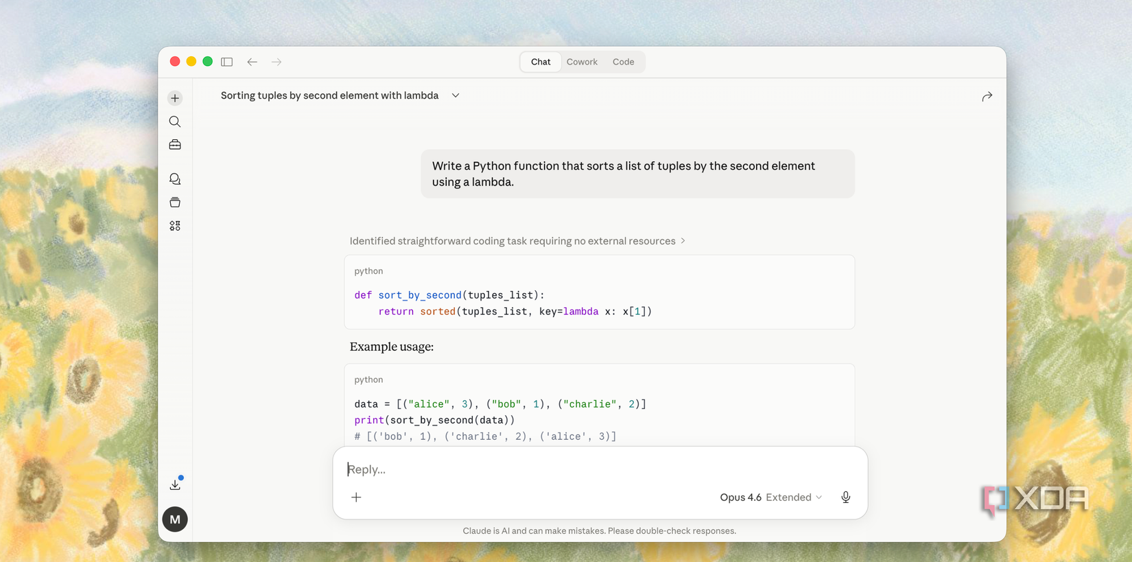This screenshot has width=1132, height=562.
Task: Open the Opus 4.6 Extended model selector
Action: click(x=770, y=497)
